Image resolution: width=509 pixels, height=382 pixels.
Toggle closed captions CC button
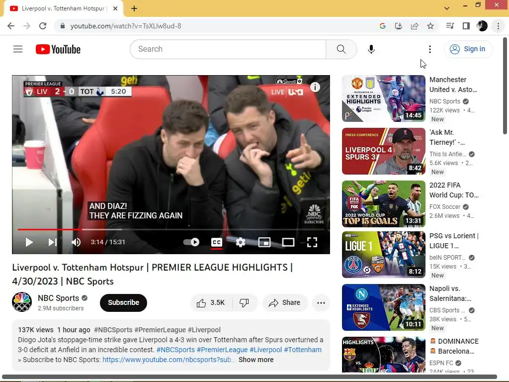point(217,242)
